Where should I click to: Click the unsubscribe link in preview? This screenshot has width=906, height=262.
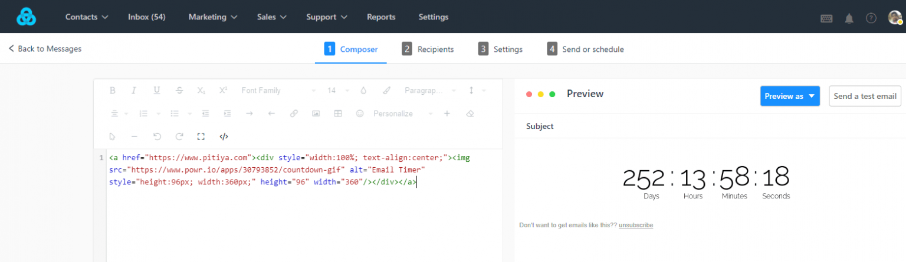pyautogui.click(x=636, y=225)
